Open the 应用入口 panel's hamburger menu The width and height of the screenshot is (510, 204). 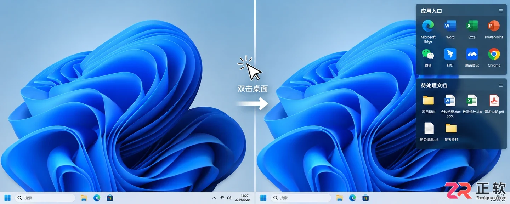(x=501, y=11)
